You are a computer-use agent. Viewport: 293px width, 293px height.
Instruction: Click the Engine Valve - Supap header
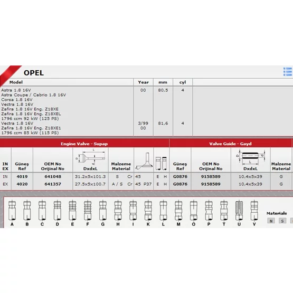coord(84,144)
